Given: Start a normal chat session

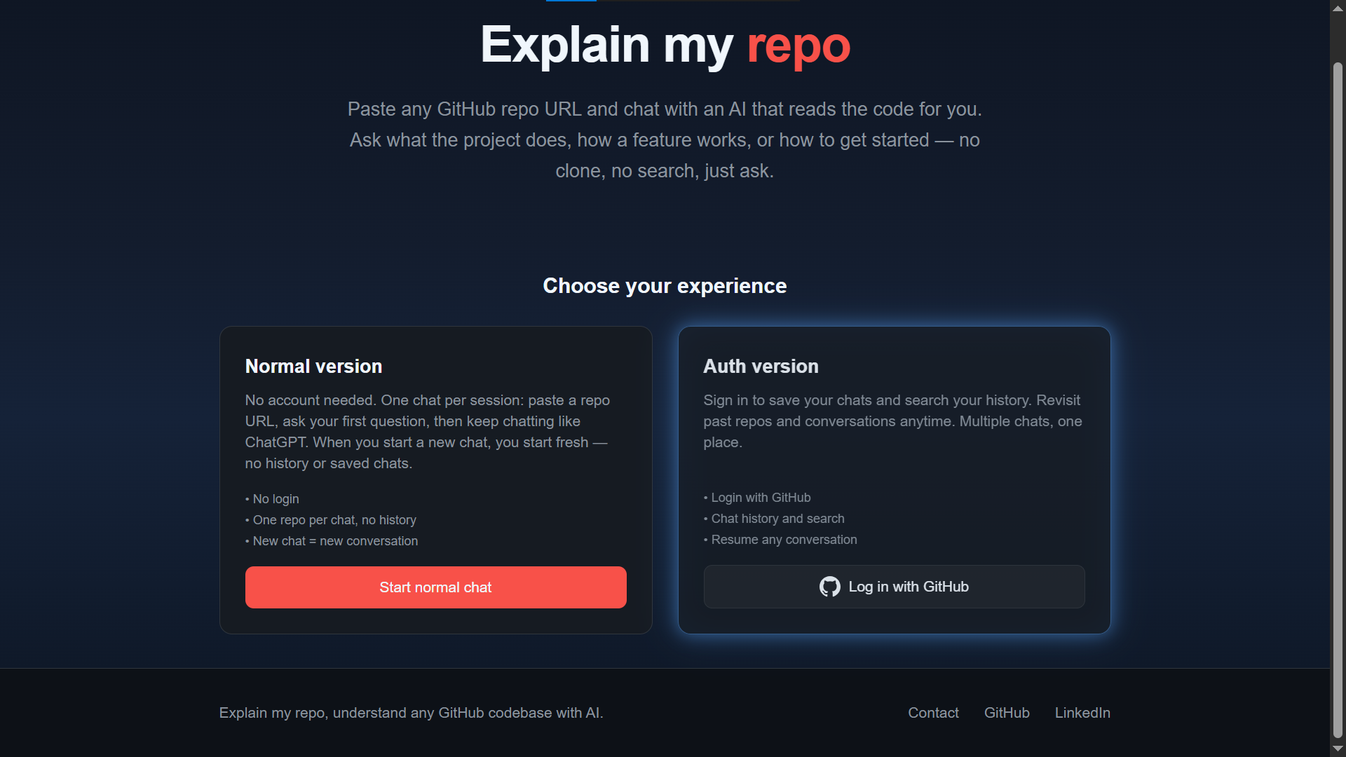Looking at the screenshot, I should 435,587.
